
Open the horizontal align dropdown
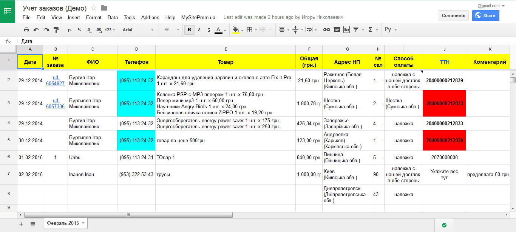point(284,30)
